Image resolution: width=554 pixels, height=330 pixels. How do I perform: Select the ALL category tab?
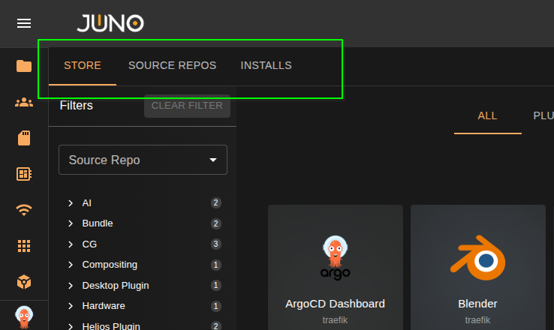tap(487, 115)
